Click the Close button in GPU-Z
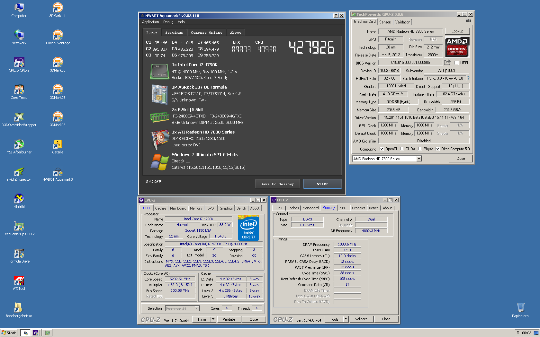This screenshot has width=540, height=337. coord(461,159)
